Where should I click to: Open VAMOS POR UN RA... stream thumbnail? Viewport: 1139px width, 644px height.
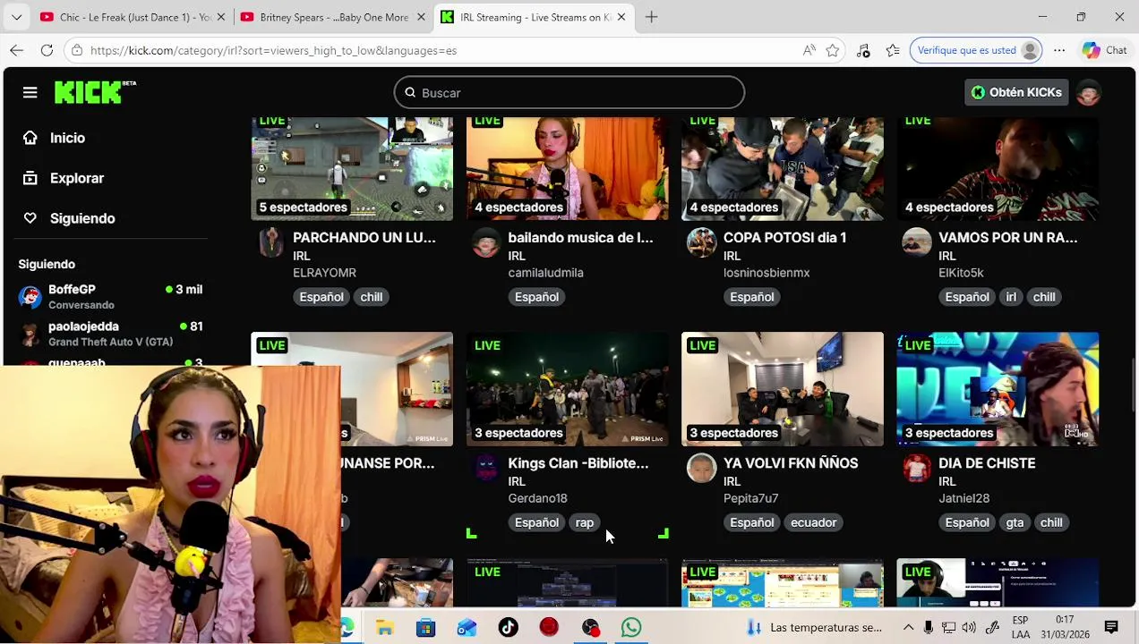pos(998,168)
